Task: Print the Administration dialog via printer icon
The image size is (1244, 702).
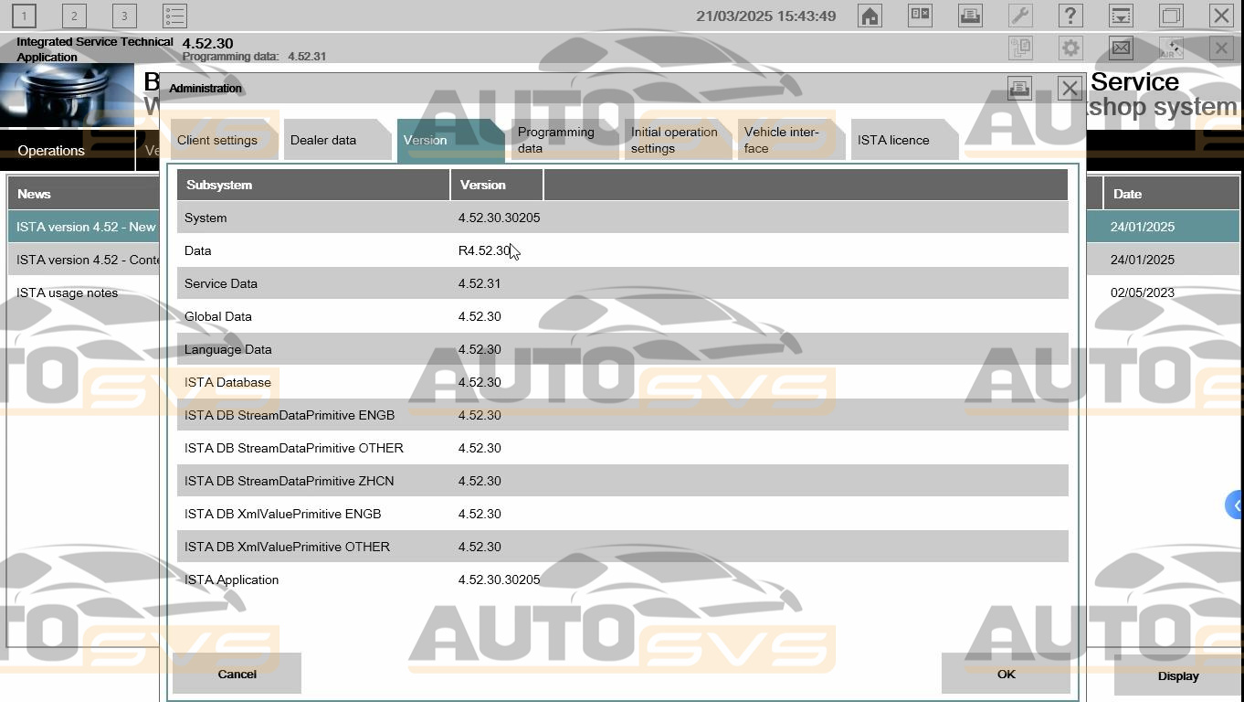Action: point(1019,88)
